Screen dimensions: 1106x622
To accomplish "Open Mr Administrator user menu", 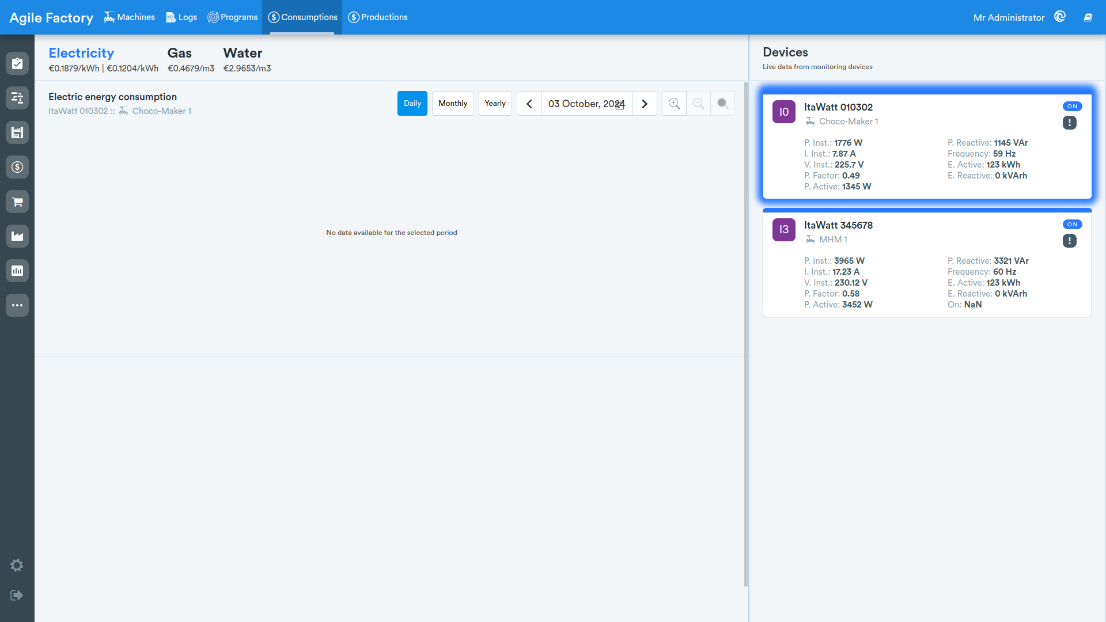I will pyautogui.click(x=1009, y=17).
